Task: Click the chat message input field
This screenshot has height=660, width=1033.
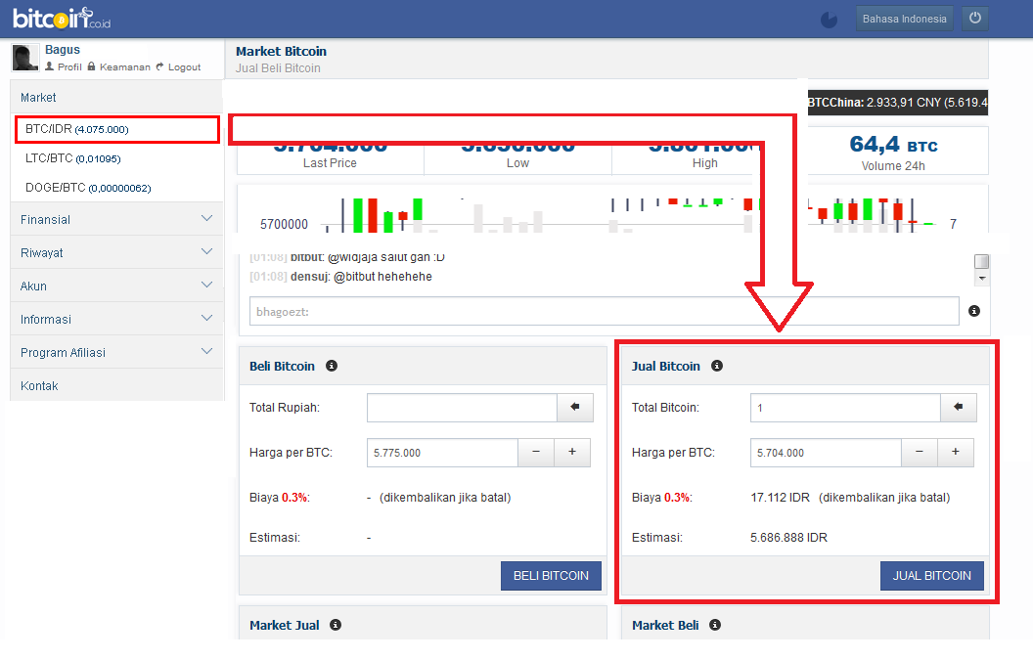Action: coord(605,311)
